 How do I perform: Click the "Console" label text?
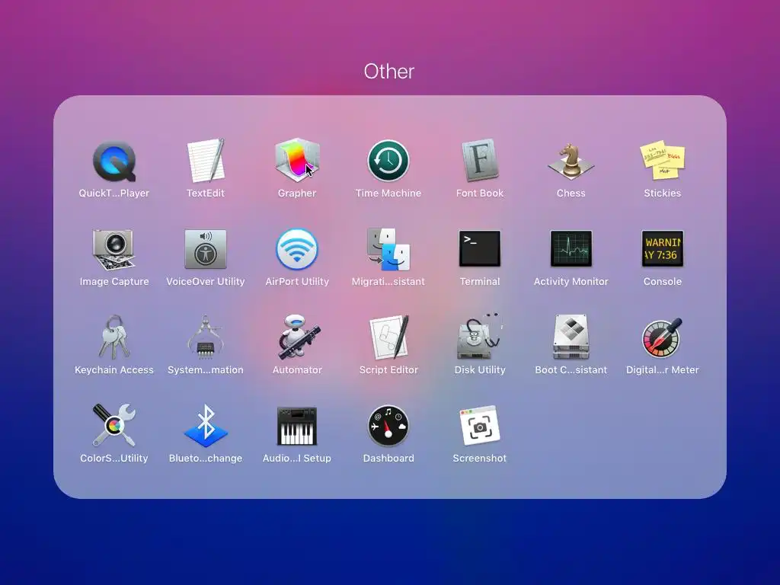click(662, 282)
